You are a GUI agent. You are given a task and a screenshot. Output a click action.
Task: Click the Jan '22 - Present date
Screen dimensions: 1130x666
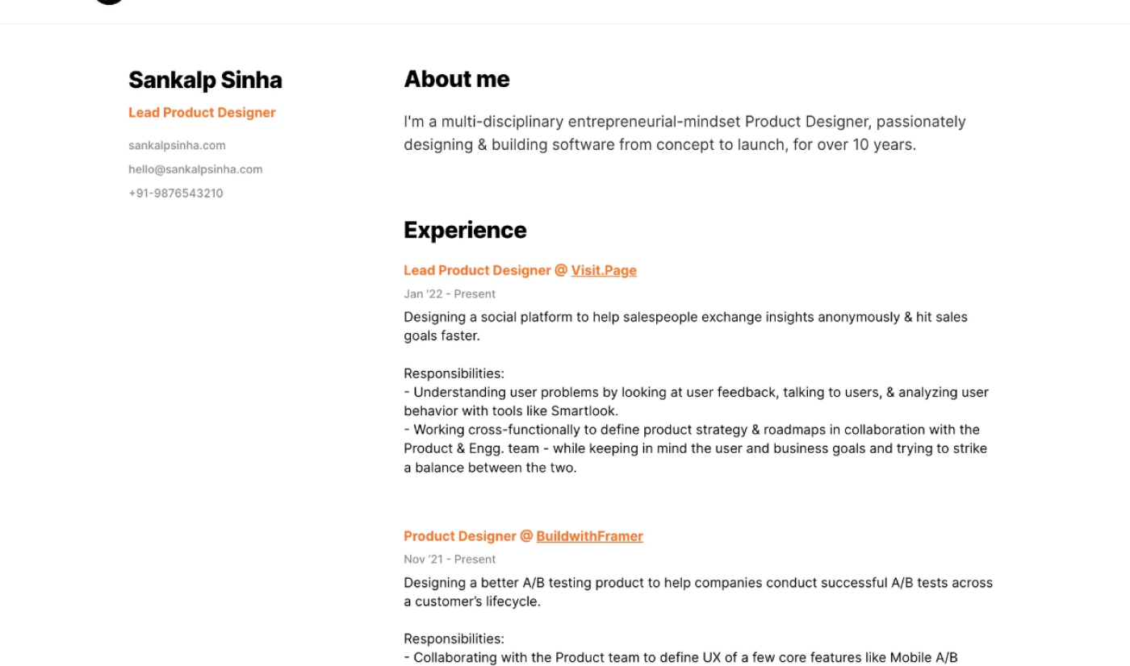pos(450,294)
